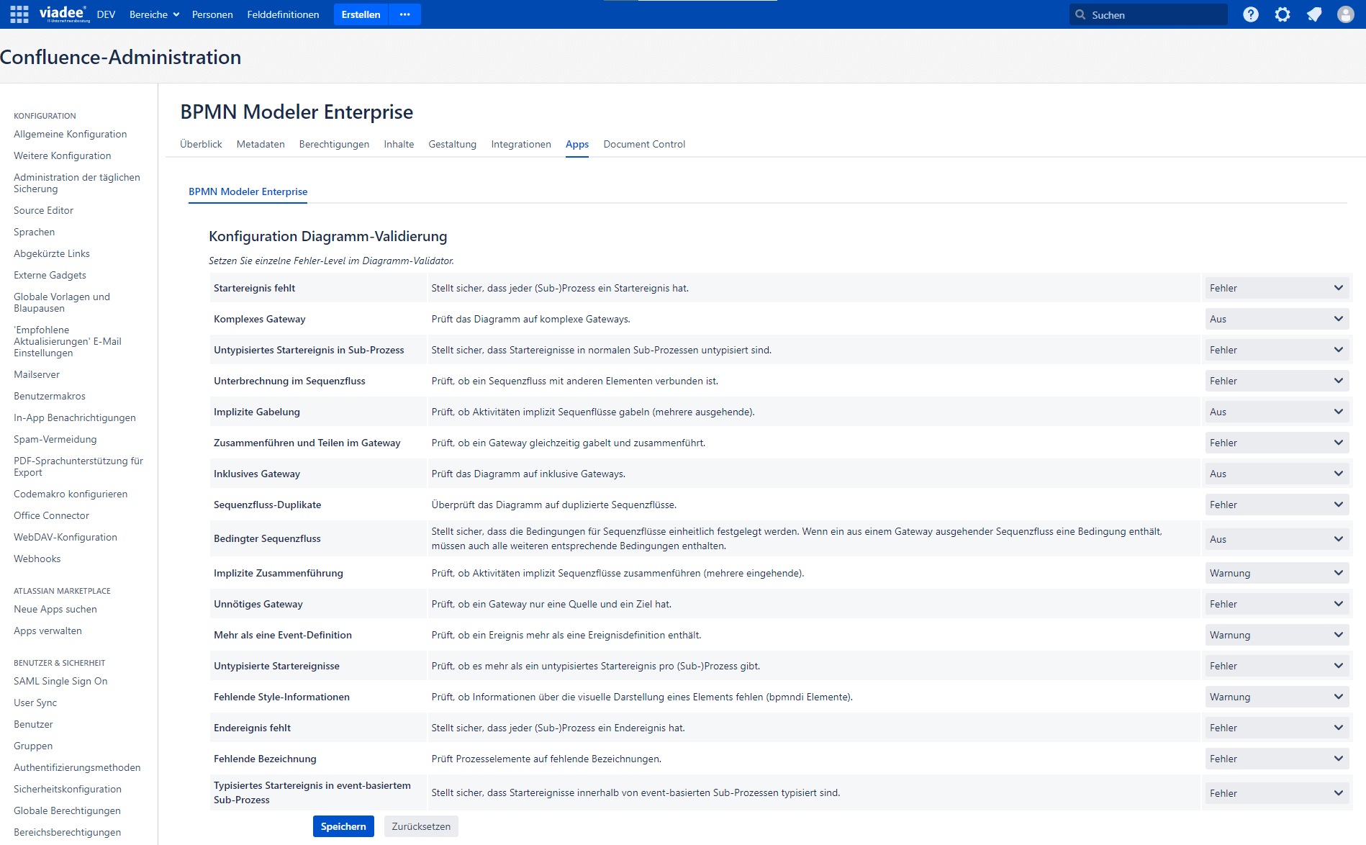
Task: Open SAML Single Sign On link
Action: [x=60, y=681]
